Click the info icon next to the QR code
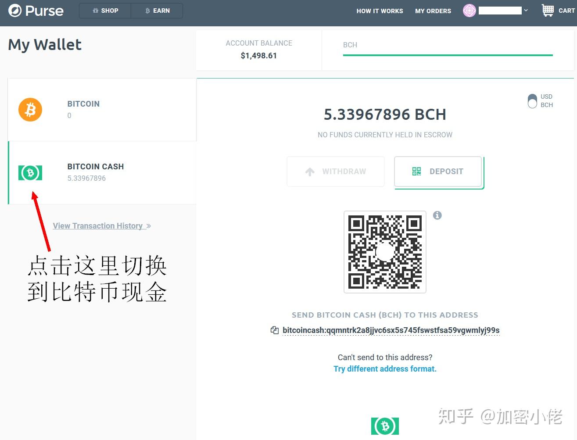577x440 pixels. click(437, 215)
